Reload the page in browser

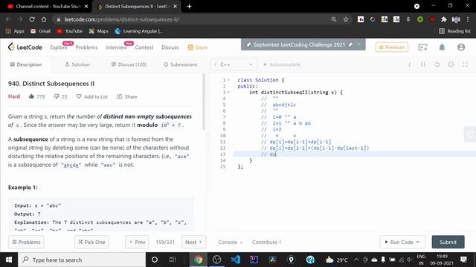point(32,19)
